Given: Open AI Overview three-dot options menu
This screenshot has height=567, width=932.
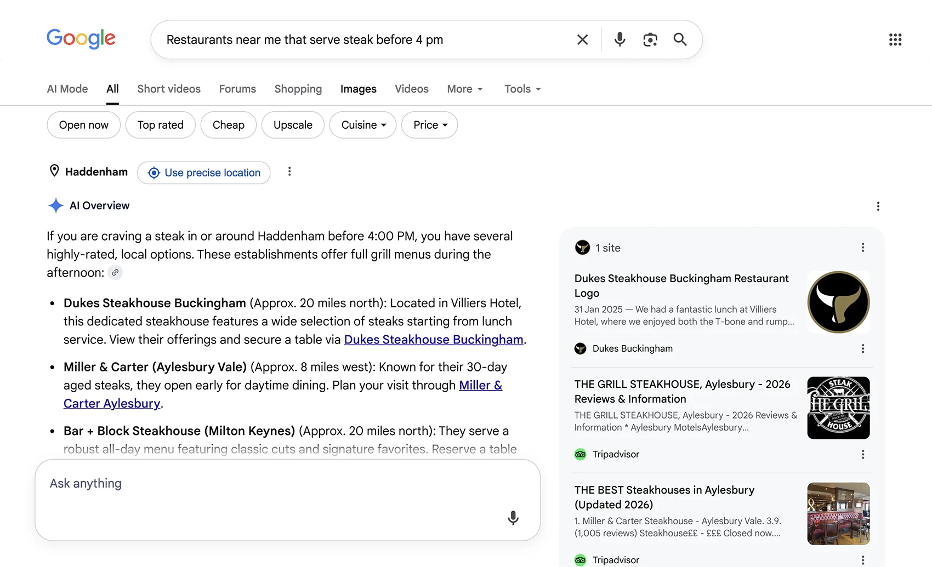Looking at the screenshot, I should click(x=878, y=206).
